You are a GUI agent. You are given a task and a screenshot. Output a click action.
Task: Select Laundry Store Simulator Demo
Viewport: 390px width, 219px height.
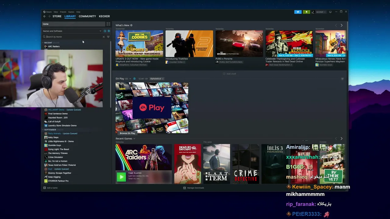[60, 126]
